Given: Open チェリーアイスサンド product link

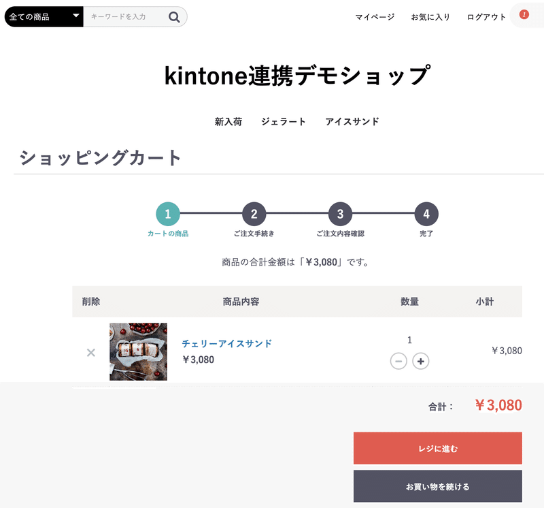Looking at the screenshot, I should (227, 343).
